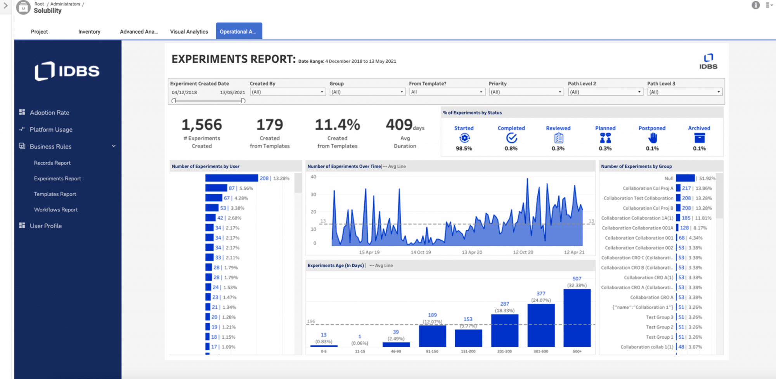The height and width of the screenshot is (379, 776).
Task: Open the Templates Report page
Action: click(x=55, y=194)
